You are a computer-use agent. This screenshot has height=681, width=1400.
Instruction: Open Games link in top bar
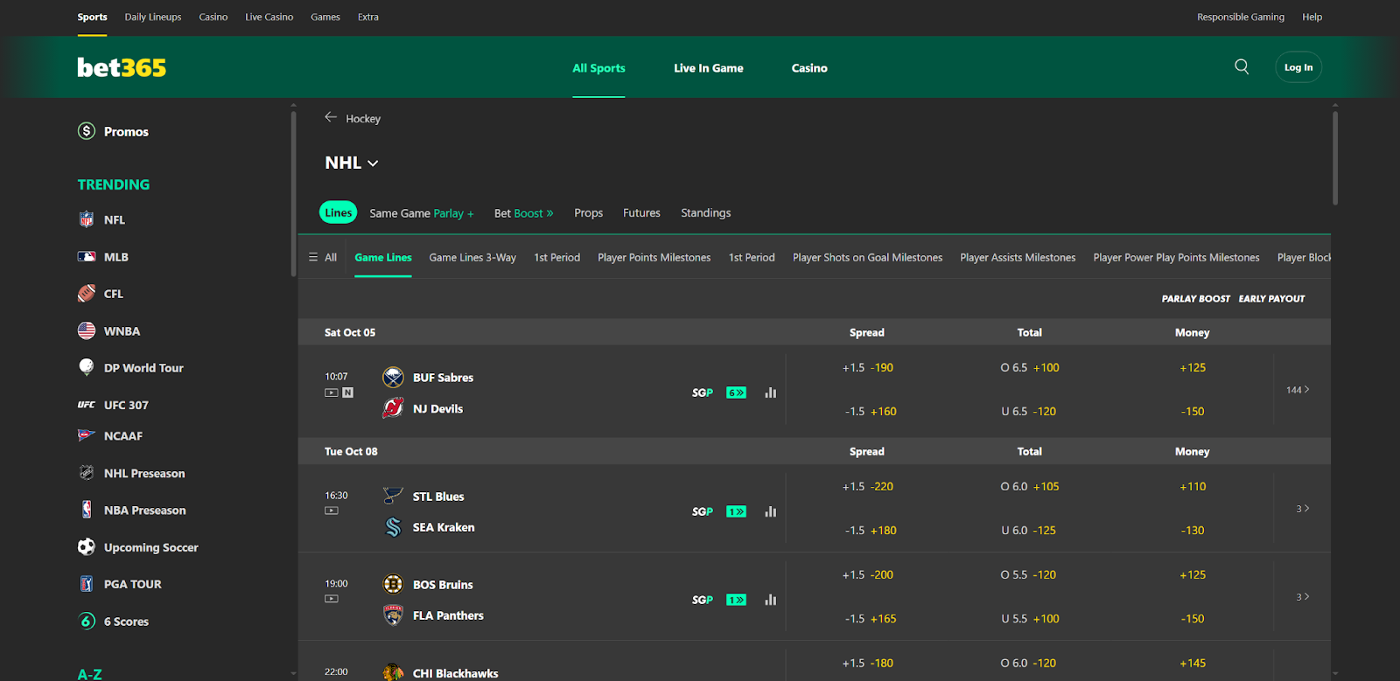click(325, 17)
